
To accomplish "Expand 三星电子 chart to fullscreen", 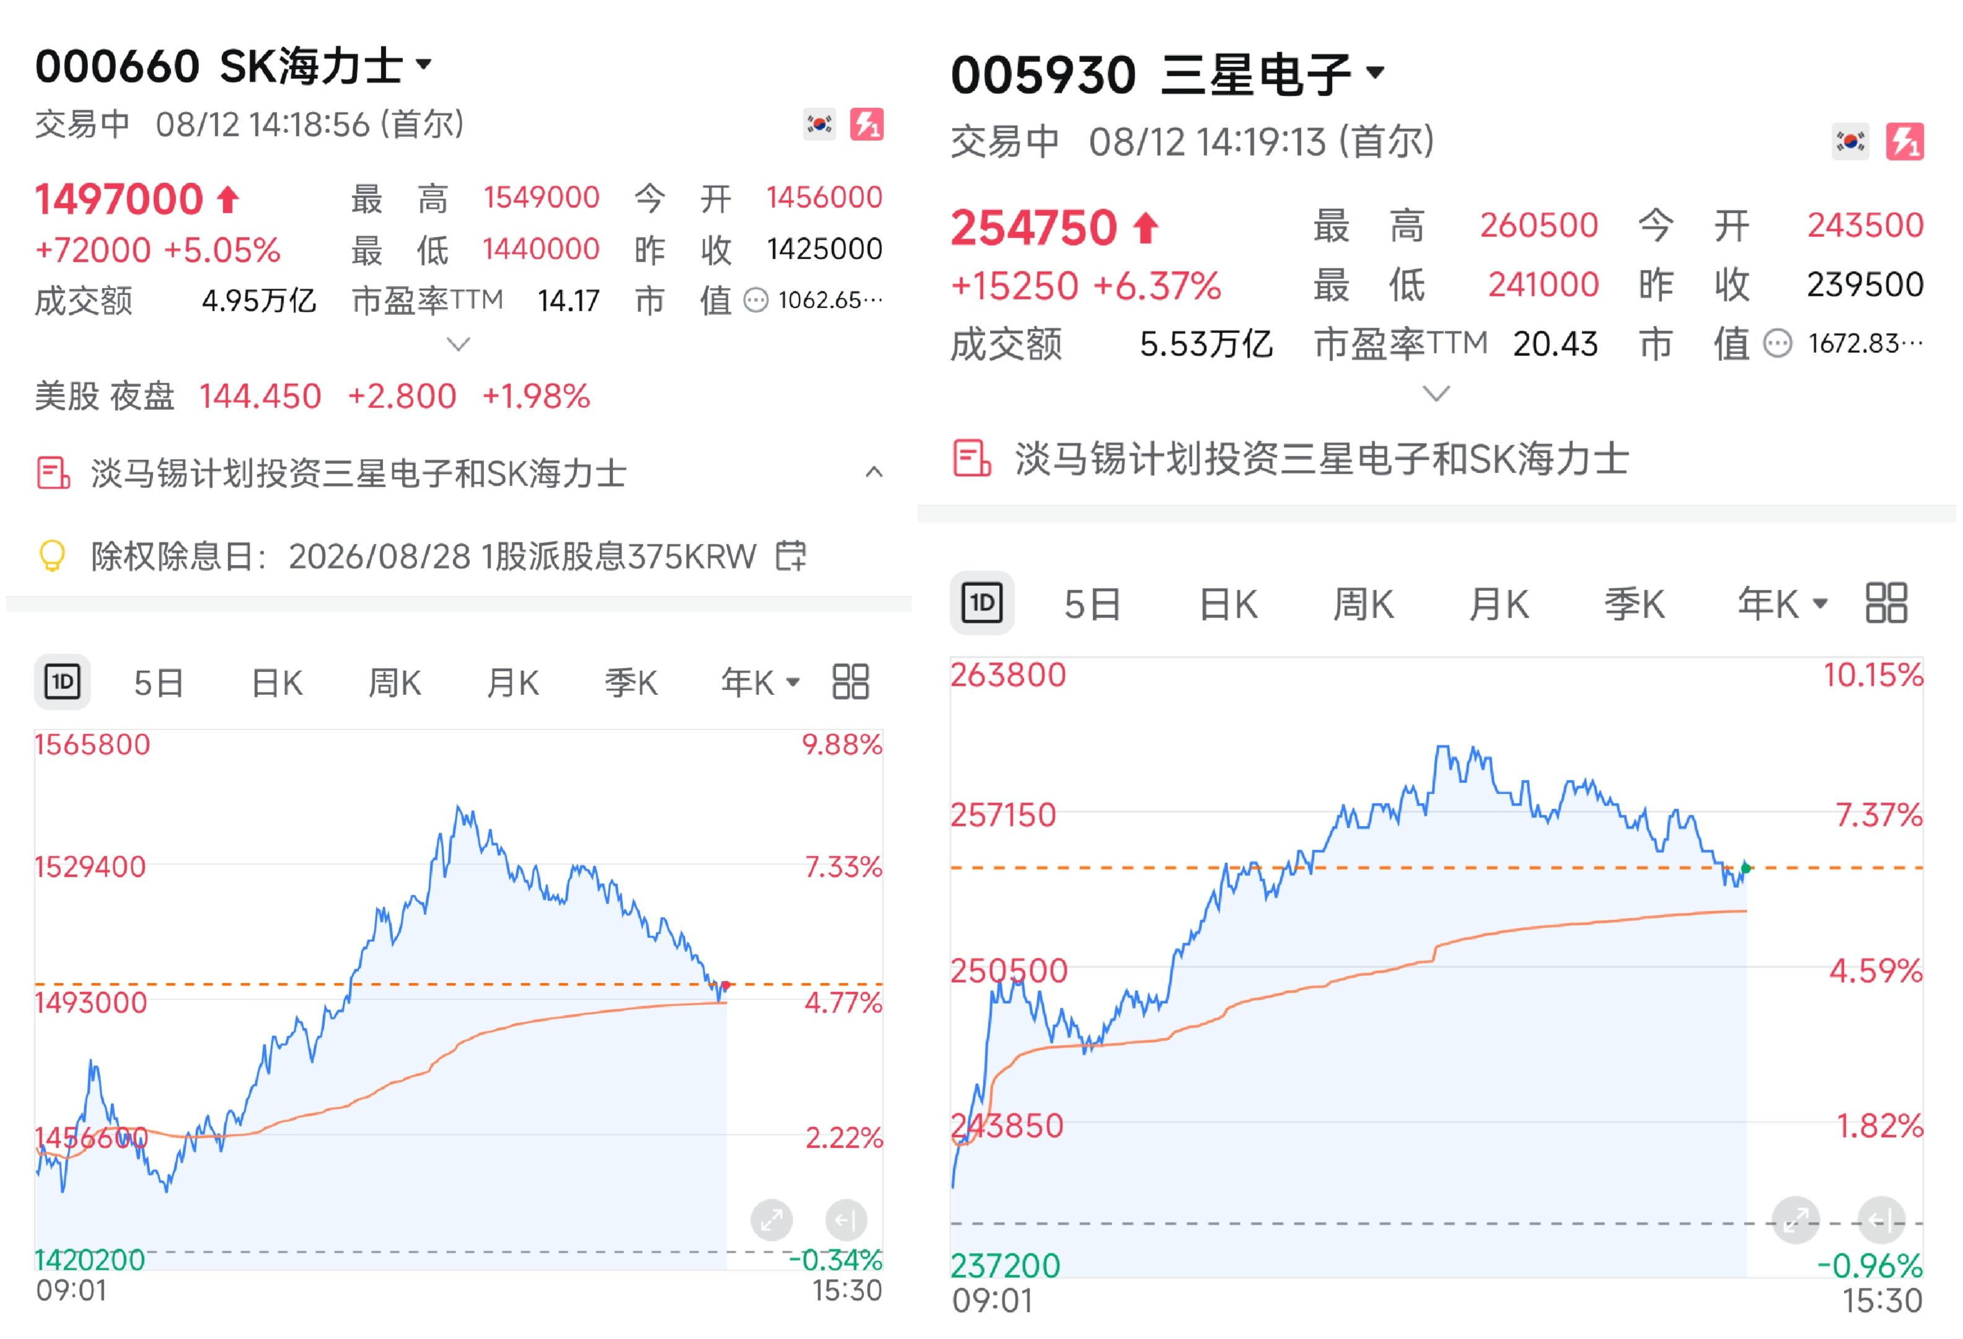I will click(x=1796, y=1220).
